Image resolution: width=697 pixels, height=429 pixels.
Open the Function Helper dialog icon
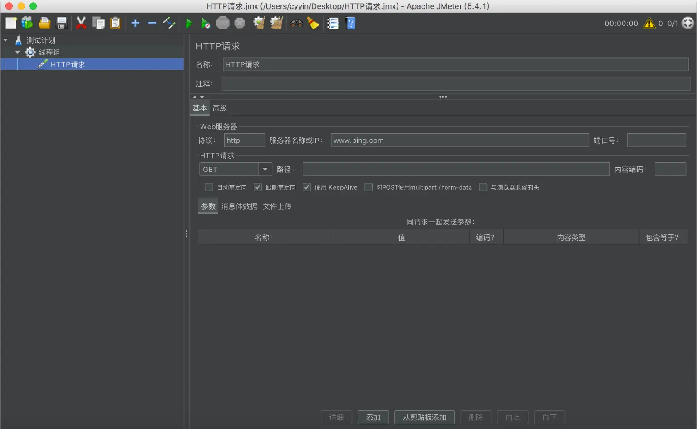click(x=333, y=23)
